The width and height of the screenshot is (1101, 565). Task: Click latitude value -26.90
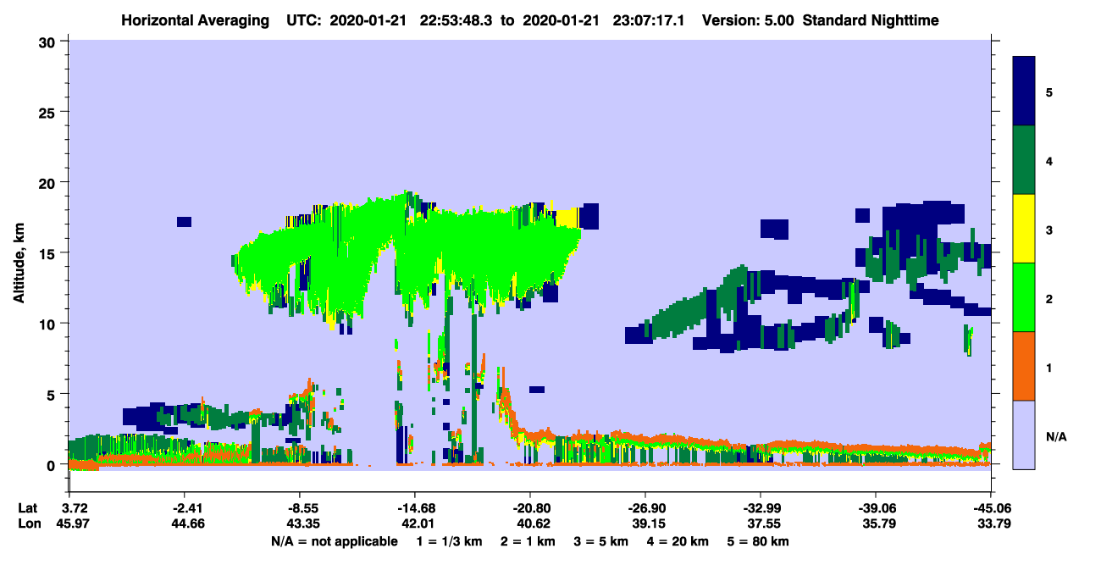click(645, 508)
